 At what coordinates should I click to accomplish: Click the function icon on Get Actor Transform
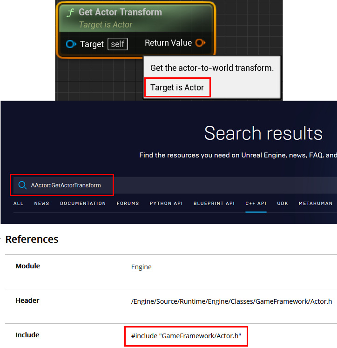70,13
